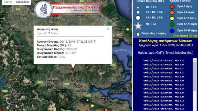
Task: Click the Εστιακό Βάθος 10 χμ line
Action: [x=51, y=57]
